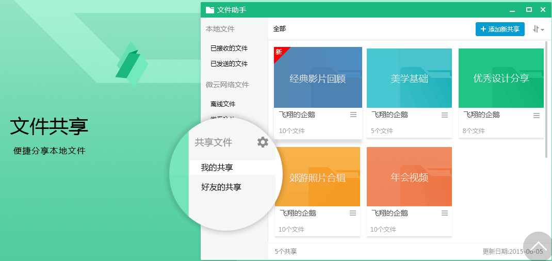Open the 郊游照片合辑 share thumbnail

coord(318,176)
